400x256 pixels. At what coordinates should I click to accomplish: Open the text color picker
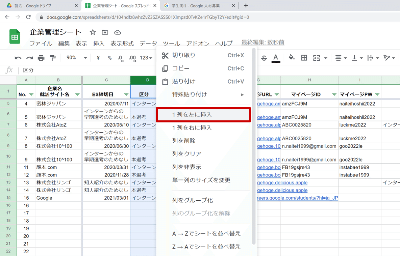[276, 58]
